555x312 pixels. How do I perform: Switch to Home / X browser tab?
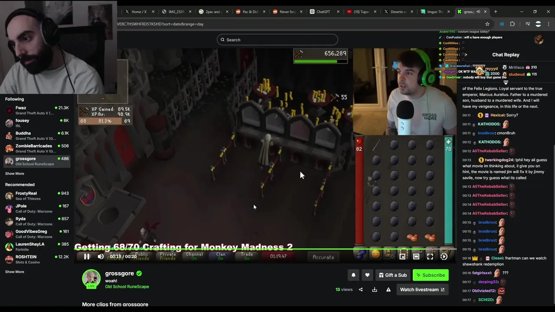139,12
